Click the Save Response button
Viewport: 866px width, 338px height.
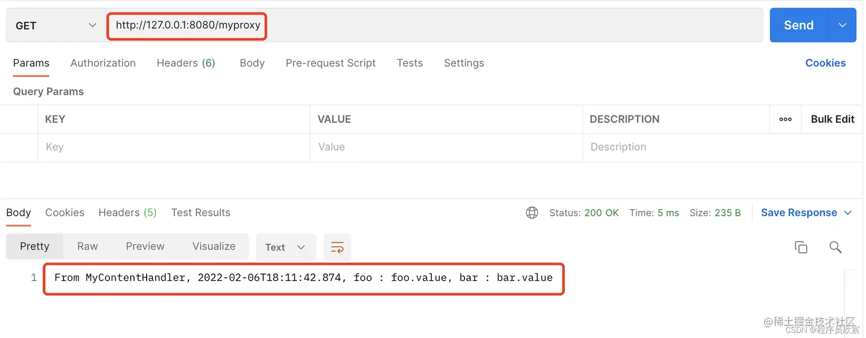[799, 213]
